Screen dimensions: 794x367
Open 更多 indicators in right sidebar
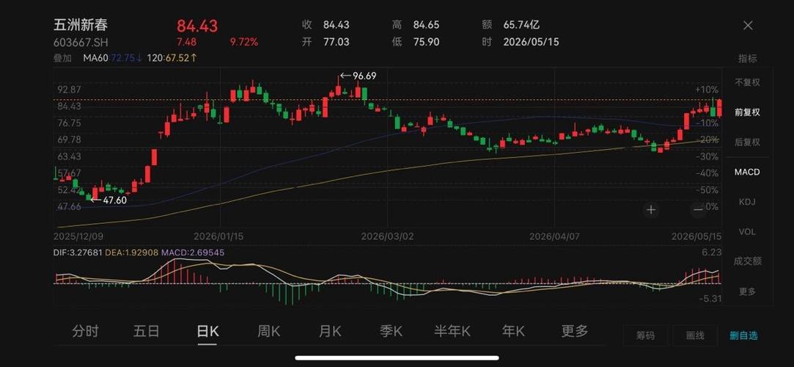coord(747,291)
